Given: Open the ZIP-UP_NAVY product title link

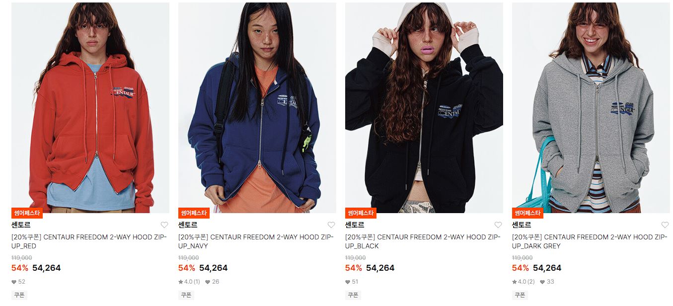Looking at the screenshot, I should [x=256, y=241].
